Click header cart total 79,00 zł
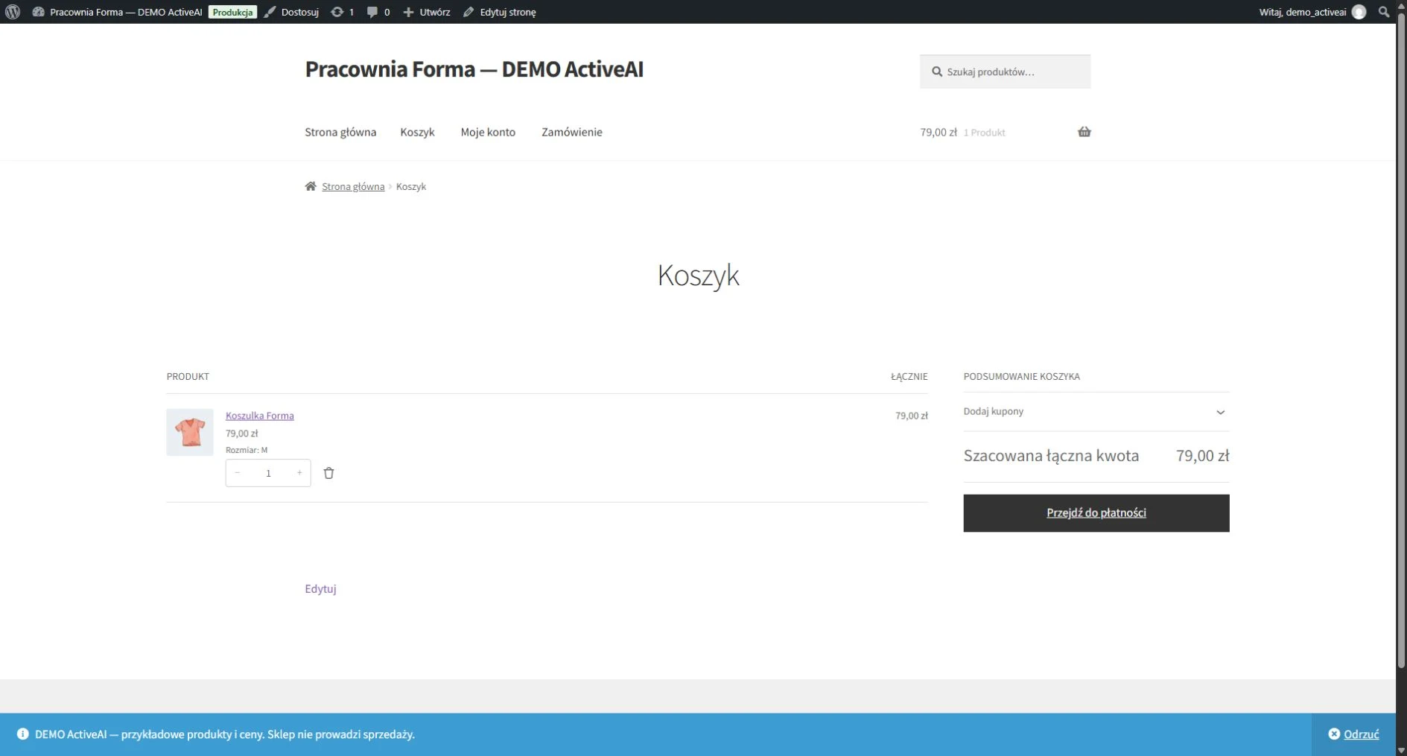This screenshot has width=1407, height=756. 938,132
